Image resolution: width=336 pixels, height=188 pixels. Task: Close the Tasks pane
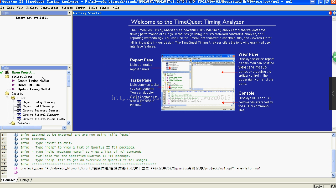(x=70, y=68)
